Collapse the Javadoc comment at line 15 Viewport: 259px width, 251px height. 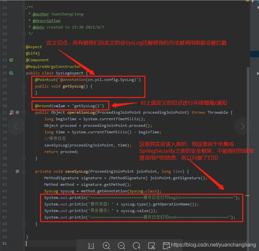point(24,8)
